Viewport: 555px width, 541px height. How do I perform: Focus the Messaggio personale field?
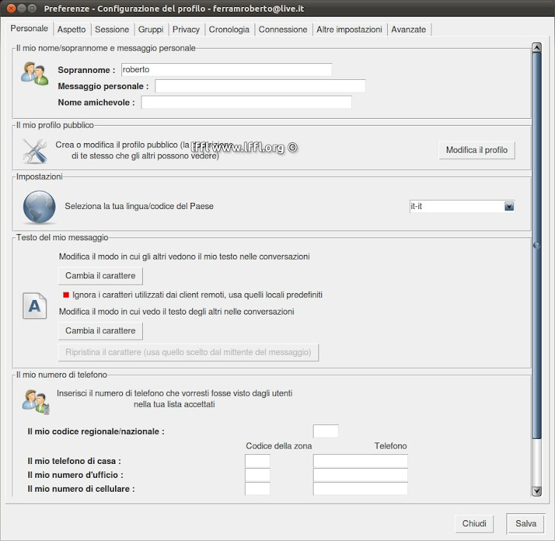tap(260, 85)
